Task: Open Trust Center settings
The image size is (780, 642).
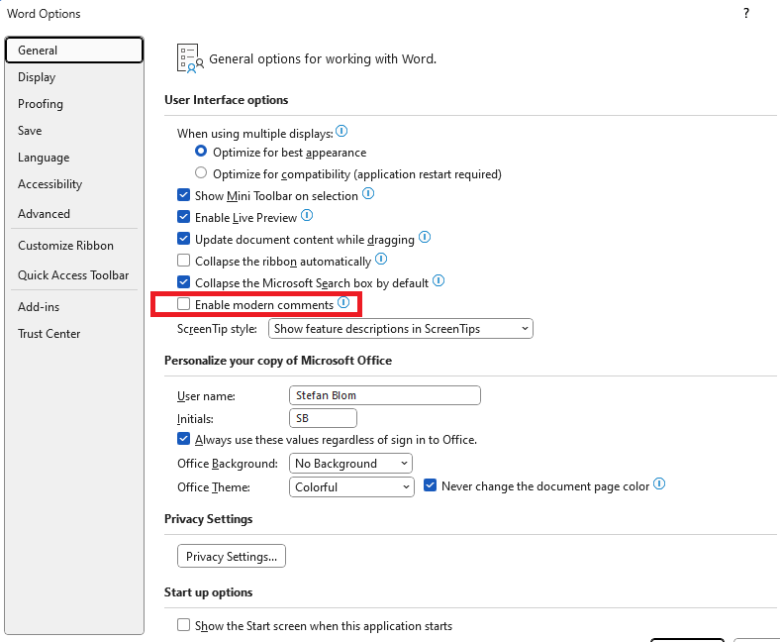Action: coord(74,334)
